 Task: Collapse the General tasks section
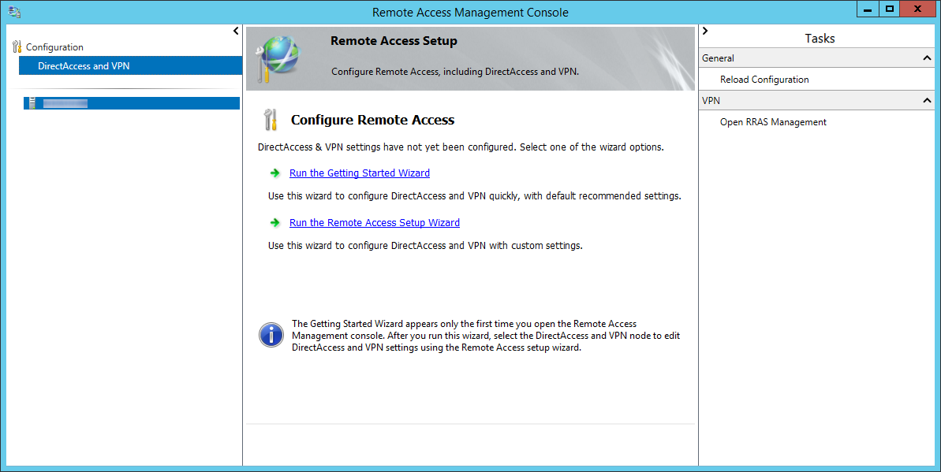(x=927, y=58)
